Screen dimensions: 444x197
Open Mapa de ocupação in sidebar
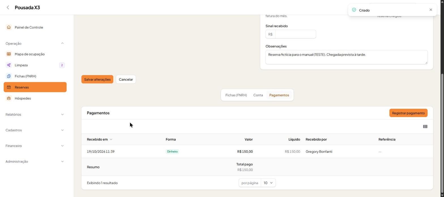pyautogui.click(x=35, y=54)
